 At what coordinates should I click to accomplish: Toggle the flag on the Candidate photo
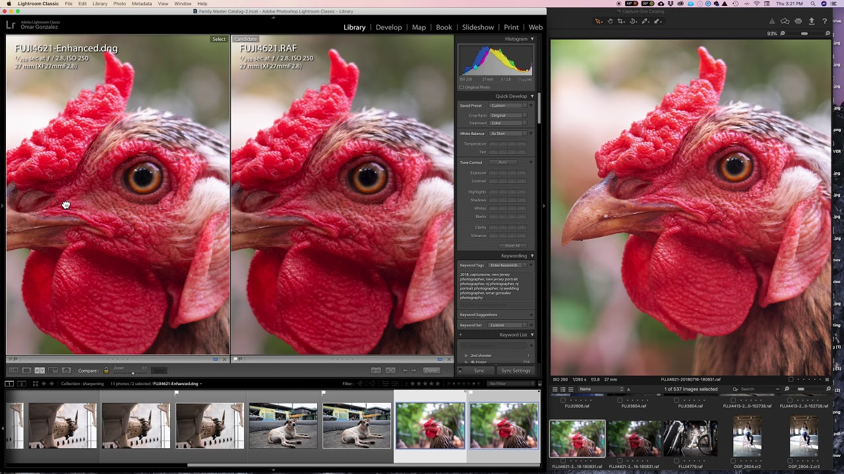(235, 359)
